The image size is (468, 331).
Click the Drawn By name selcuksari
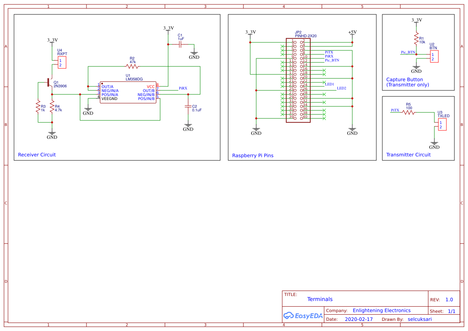pyautogui.click(x=419, y=319)
